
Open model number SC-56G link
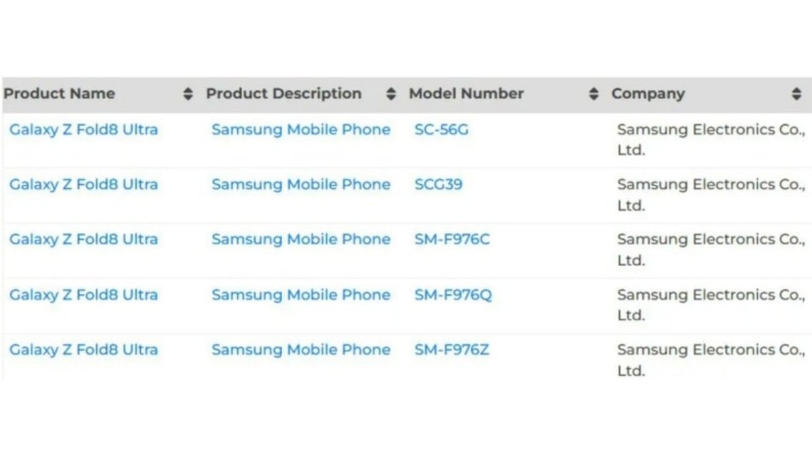[x=441, y=130]
